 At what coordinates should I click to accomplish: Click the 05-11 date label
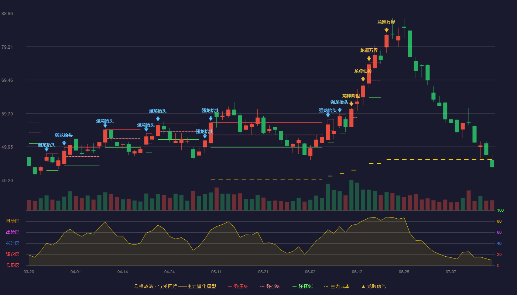click(x=216, y=272)
